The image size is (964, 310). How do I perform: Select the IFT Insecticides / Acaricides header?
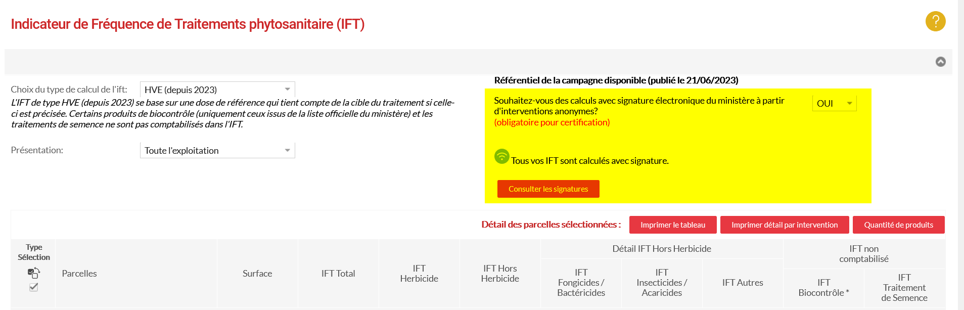(662, 283)
